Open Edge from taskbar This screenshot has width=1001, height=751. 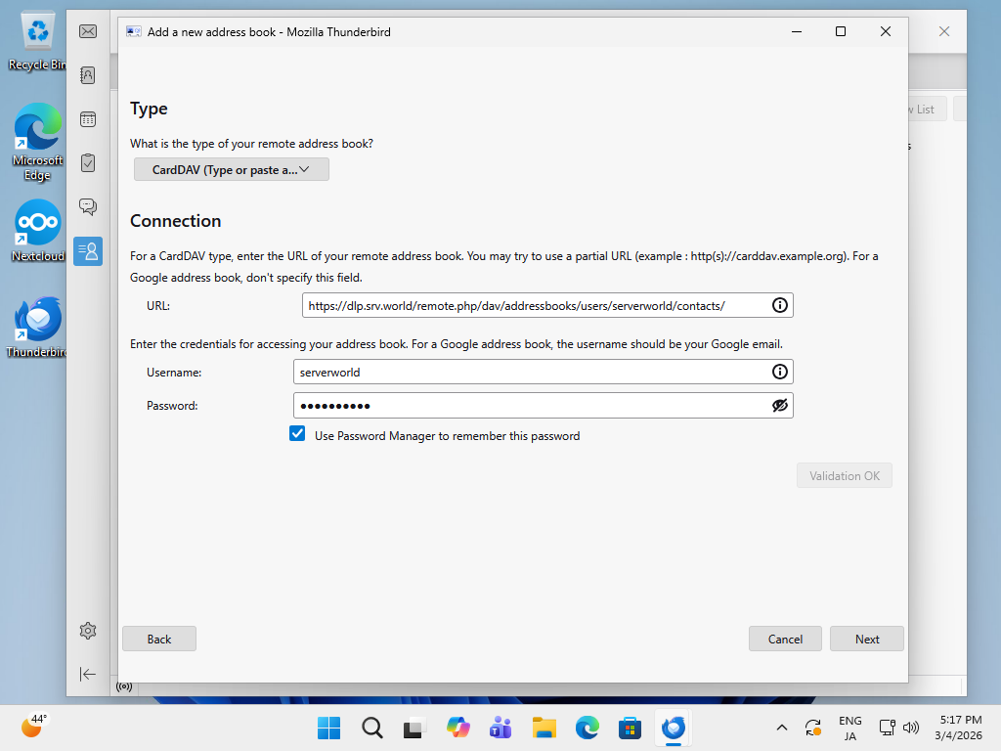coord(587,728)
